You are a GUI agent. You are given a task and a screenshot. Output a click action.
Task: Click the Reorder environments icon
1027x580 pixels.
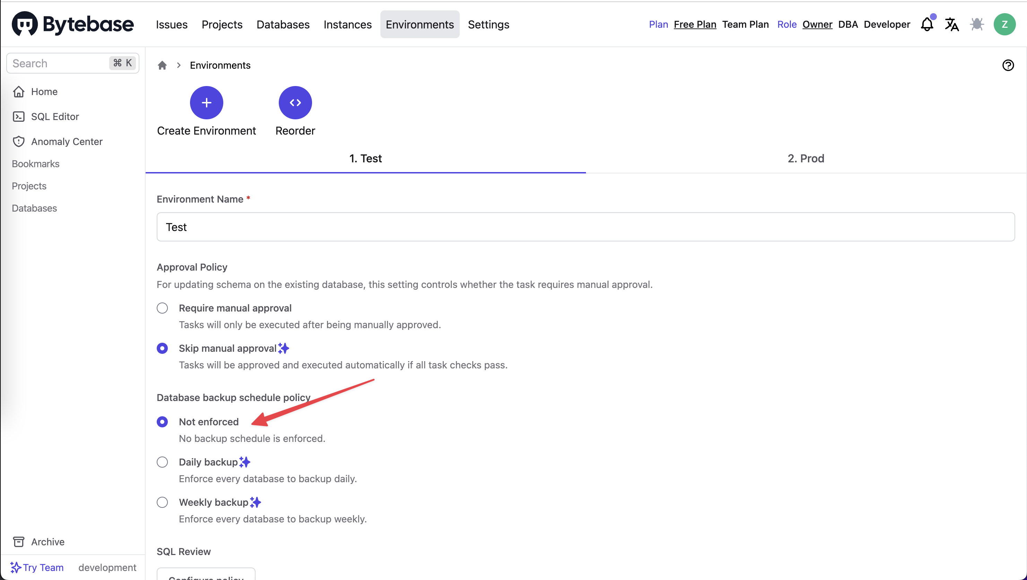tap(295, 103)
